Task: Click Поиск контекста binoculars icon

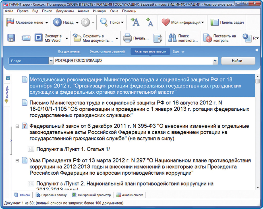Action: [x=173, y=38]
